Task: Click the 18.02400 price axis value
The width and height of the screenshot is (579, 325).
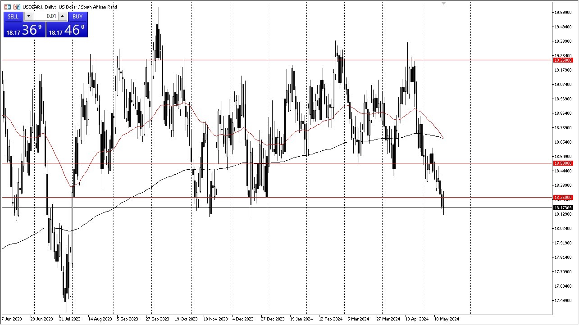Action: 563,229
